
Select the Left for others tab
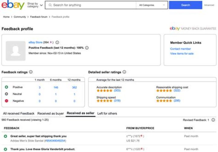[107, 113]
